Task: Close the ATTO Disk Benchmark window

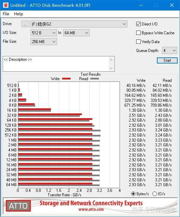Action: click(172, 5)
